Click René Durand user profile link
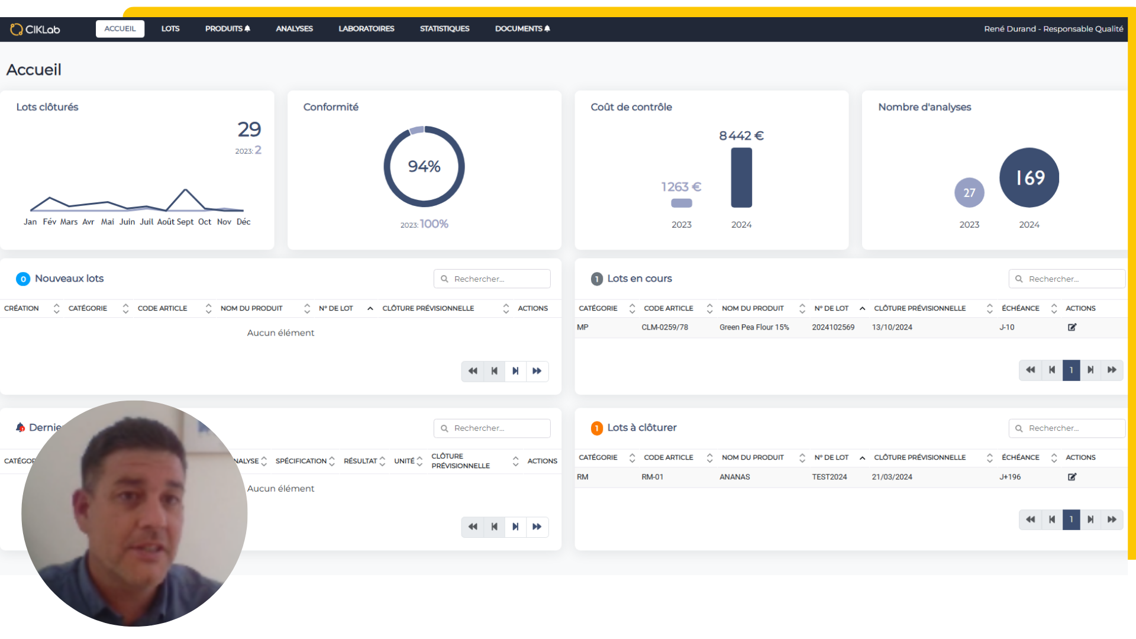 [x=1053, y=28]
